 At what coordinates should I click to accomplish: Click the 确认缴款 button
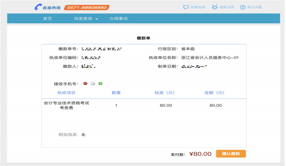point(231,154)
